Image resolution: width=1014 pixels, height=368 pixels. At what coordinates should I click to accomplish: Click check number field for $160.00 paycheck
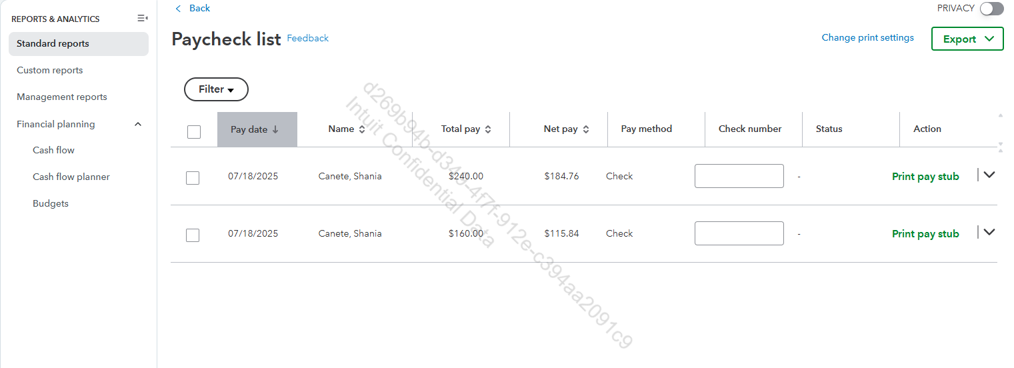pos(739,233)
